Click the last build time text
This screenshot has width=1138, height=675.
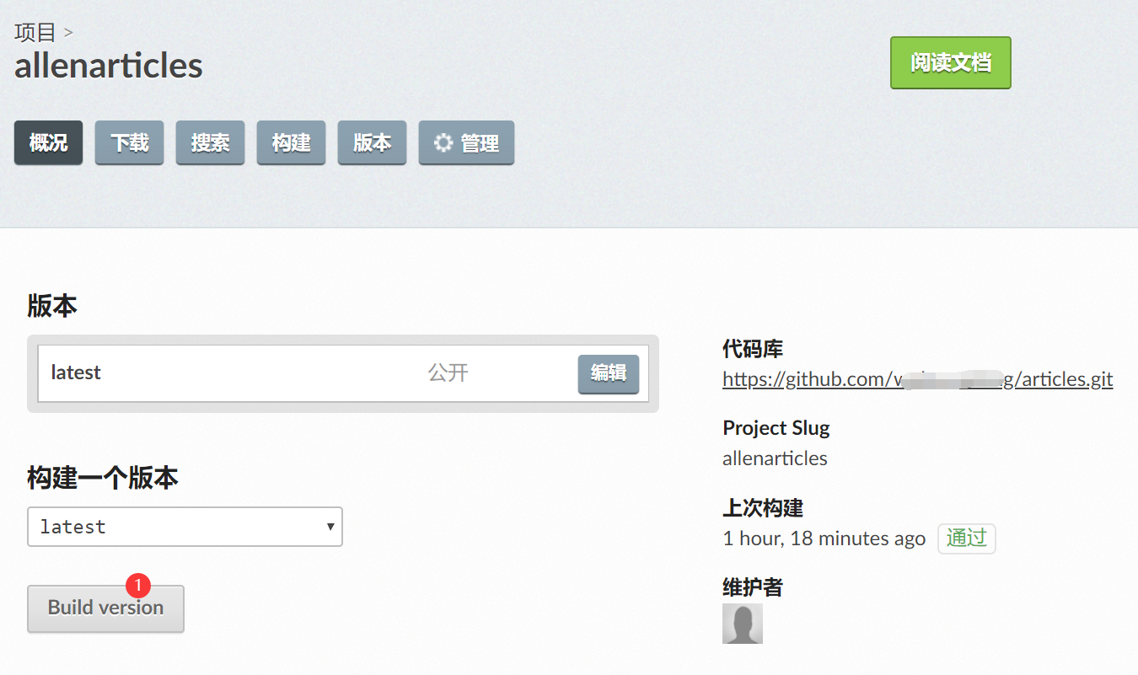(x=824, y=538)
